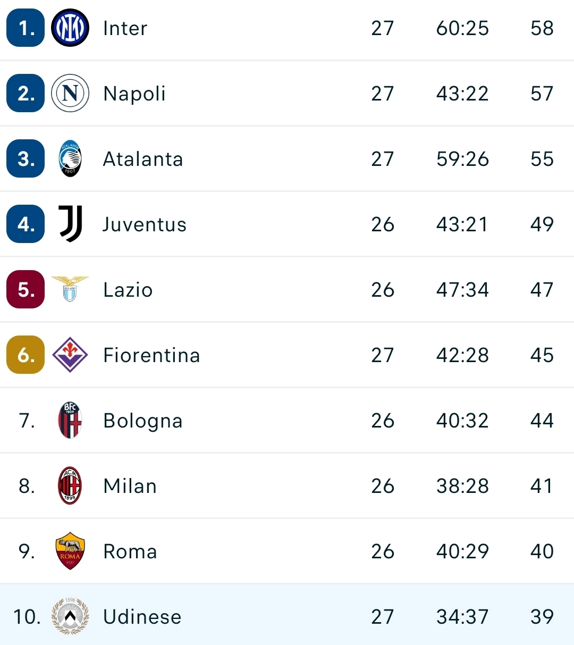Select the Atalanta crest icon
Screen dimensions: 574x645
pos(70,159)
